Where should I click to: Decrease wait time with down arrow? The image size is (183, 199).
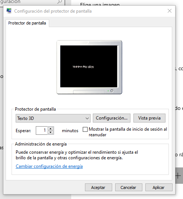(x=51, y=133)
